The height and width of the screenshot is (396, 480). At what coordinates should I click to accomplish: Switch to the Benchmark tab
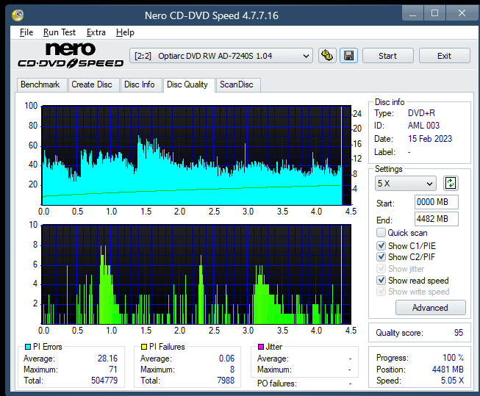(40, 84)
